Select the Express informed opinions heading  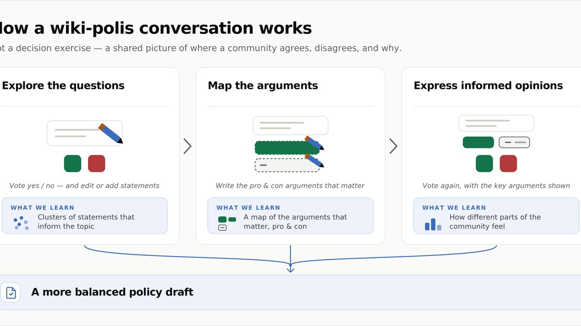tap(488, 85)
